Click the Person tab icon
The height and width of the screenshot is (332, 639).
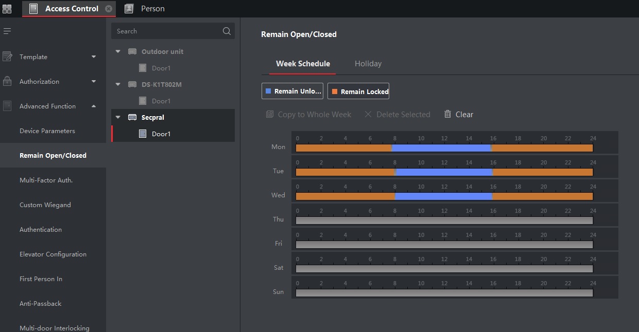click(x=129, y=9)
